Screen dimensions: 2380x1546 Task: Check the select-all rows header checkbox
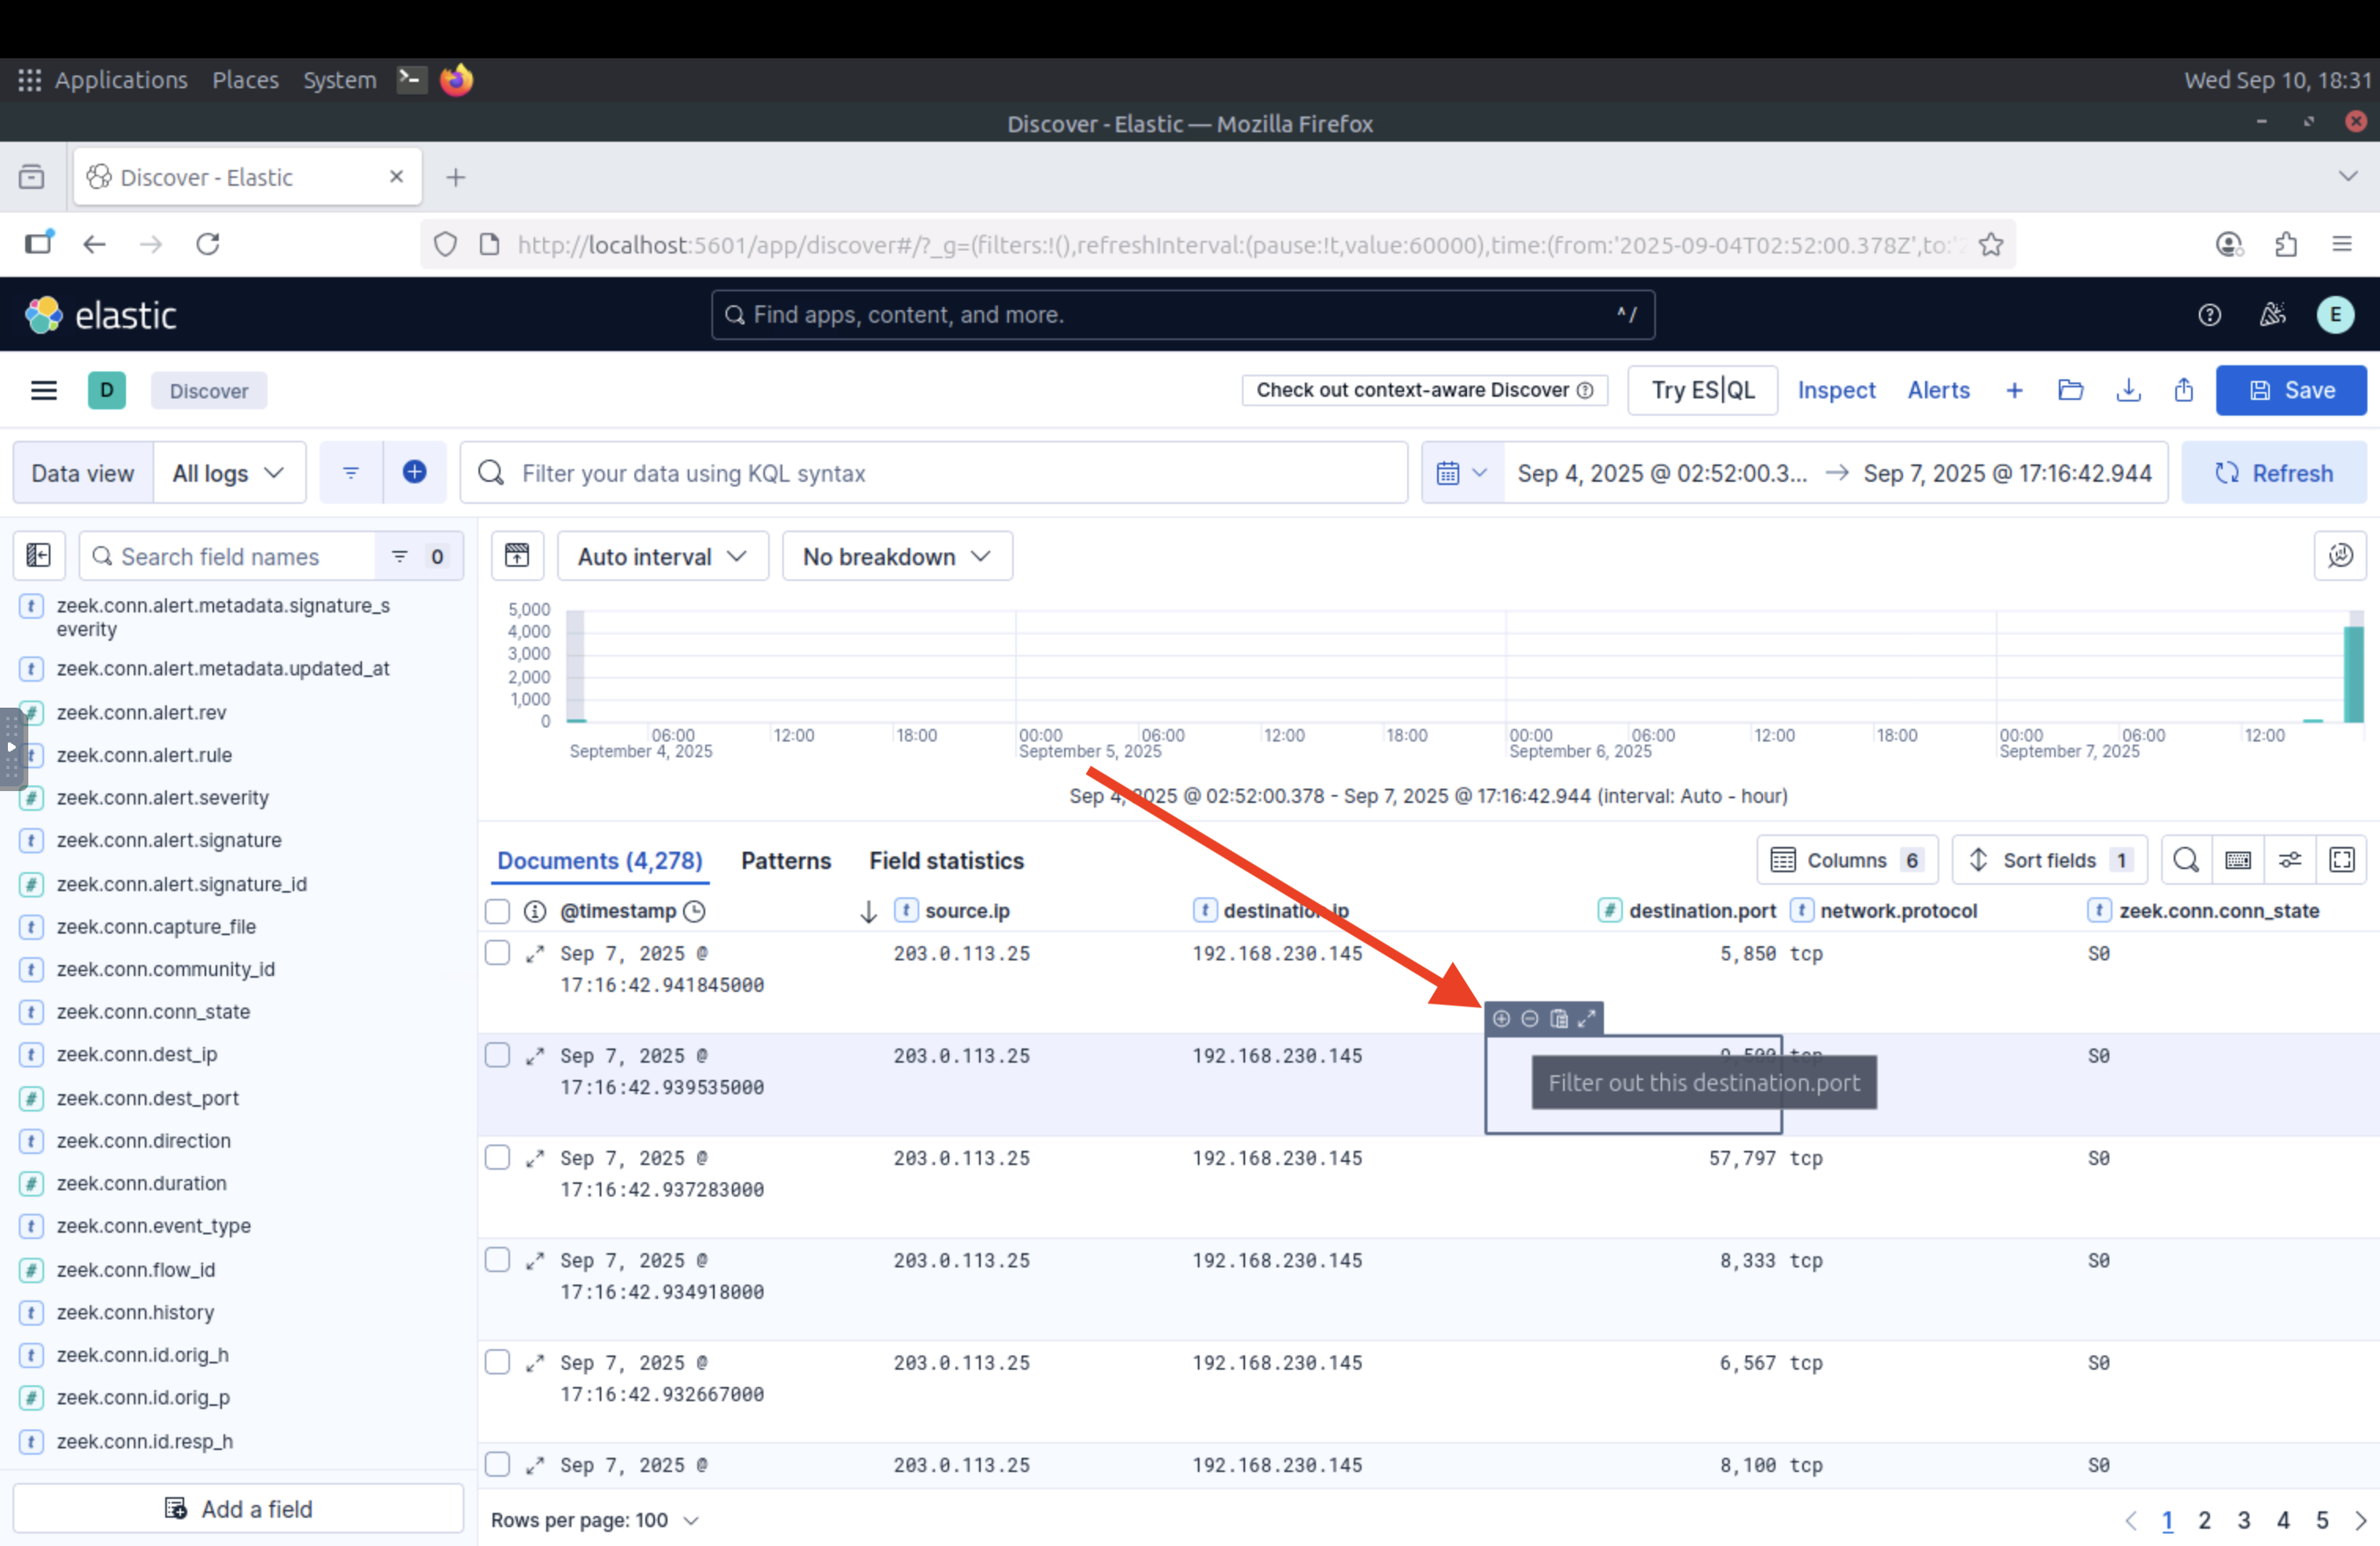[x=497, y=911]
